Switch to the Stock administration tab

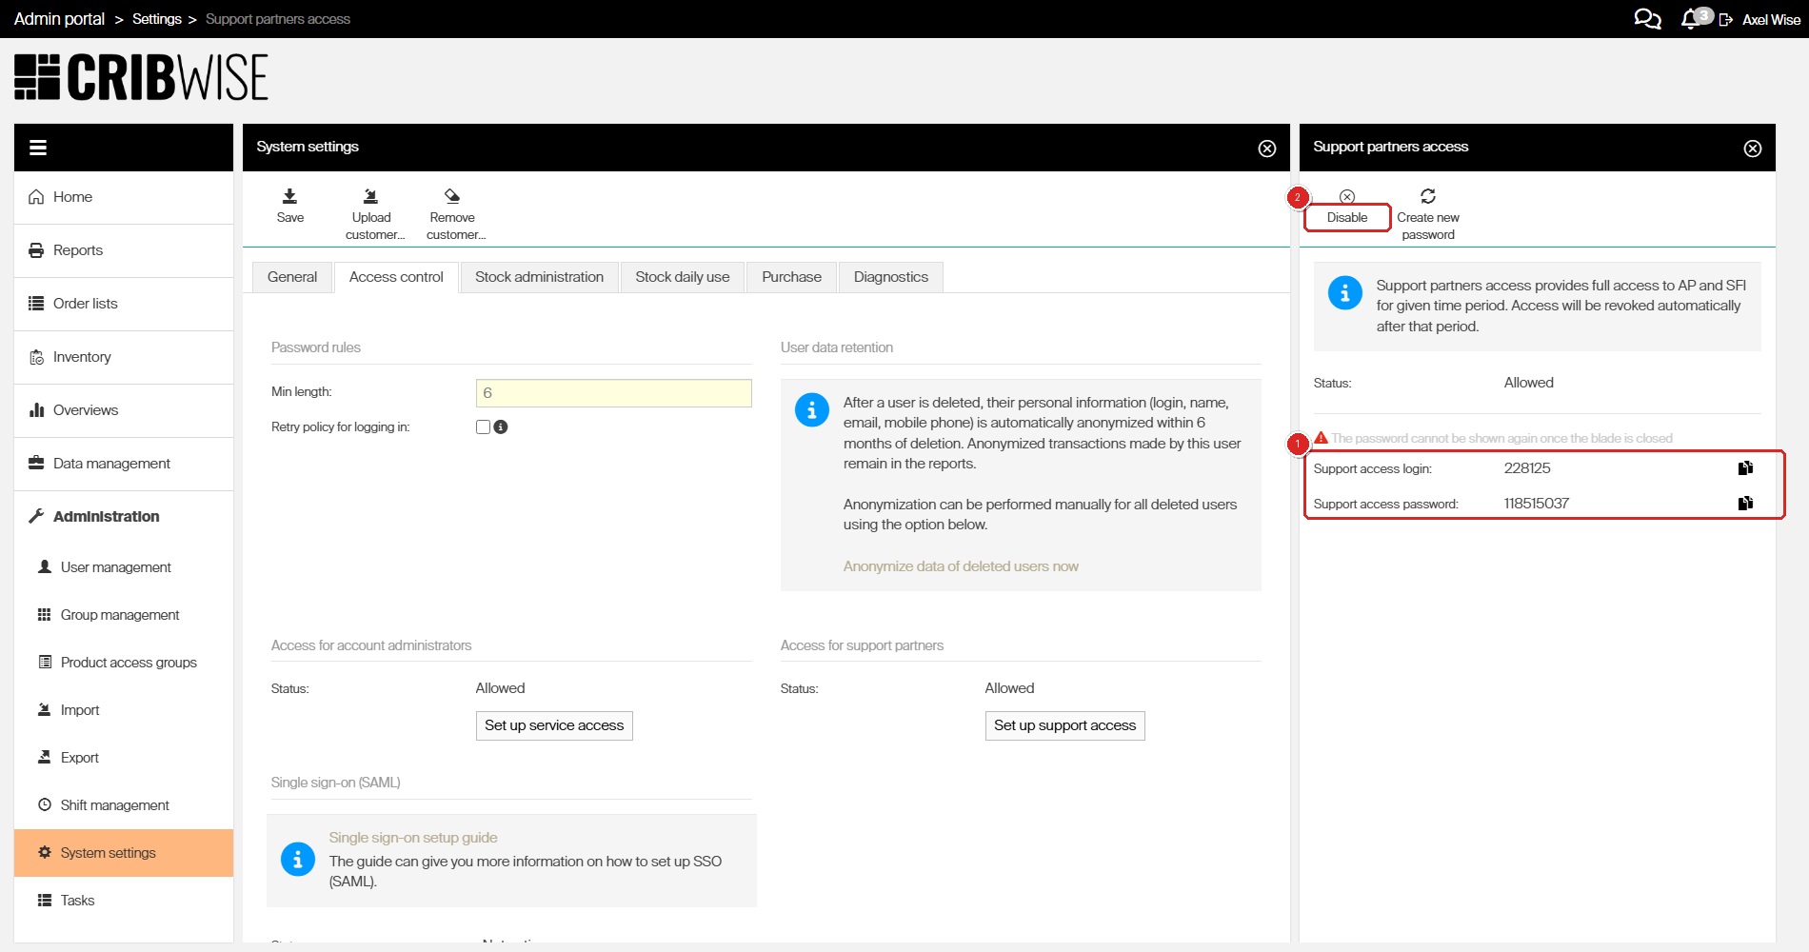click(x=539, y=277)
